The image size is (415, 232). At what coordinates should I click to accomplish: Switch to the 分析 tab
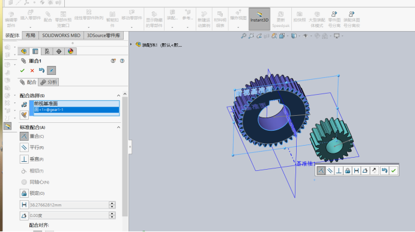(49, 82)
